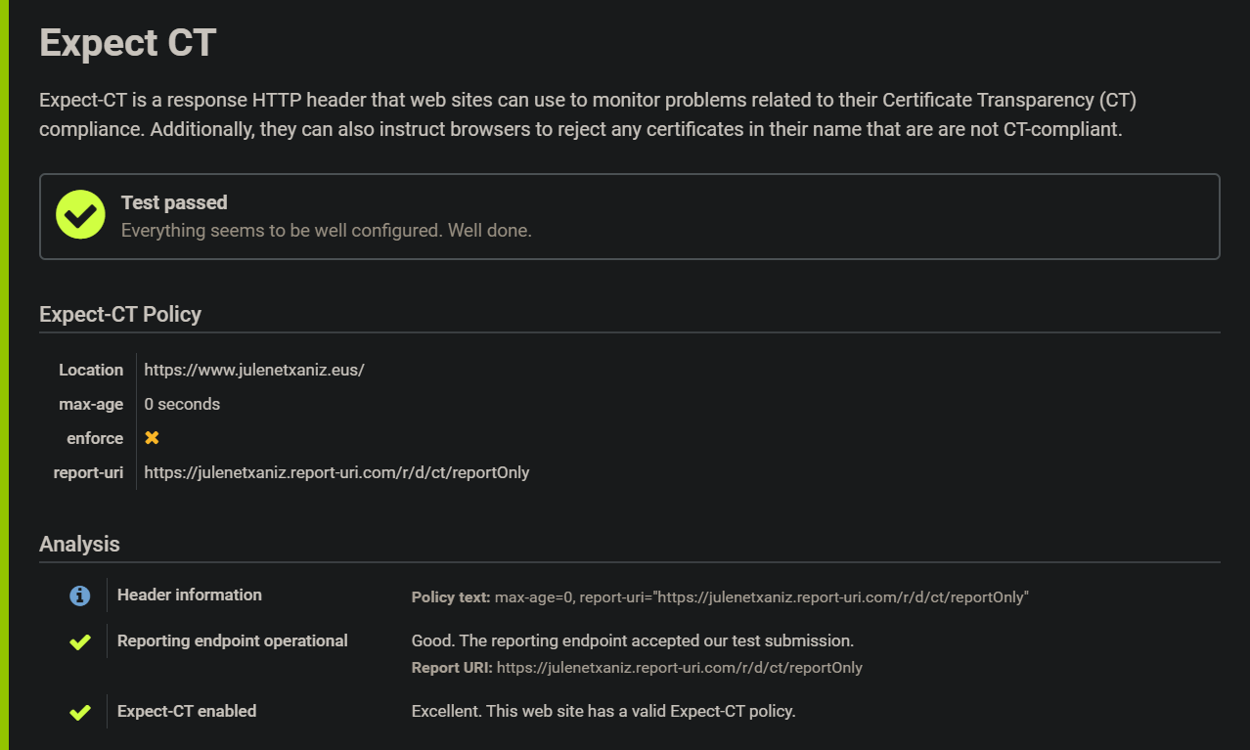
Task: Click the Header information row label
Action: [190, 595]
